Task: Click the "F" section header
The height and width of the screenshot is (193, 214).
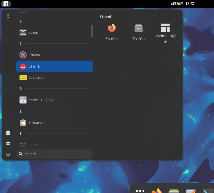Action: point(21,134)
